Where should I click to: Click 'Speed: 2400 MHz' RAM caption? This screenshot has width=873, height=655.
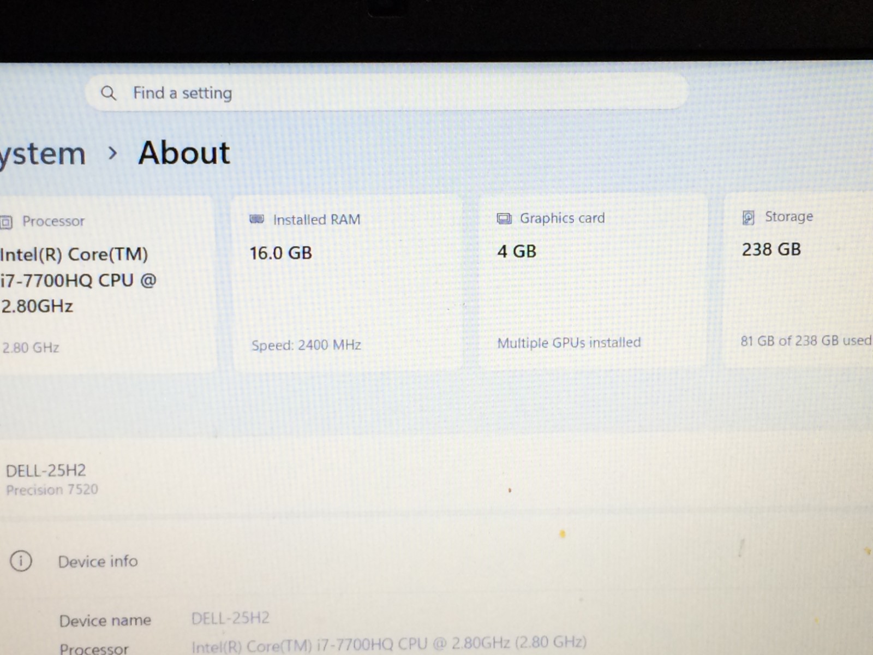click(x=306, y=345)
